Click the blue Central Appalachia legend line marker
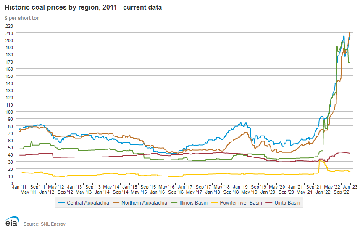 [x=61, y=202]
